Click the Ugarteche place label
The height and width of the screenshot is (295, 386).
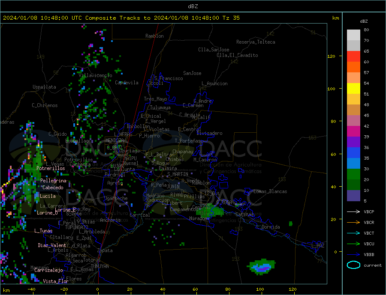click(x=116, y=198)
